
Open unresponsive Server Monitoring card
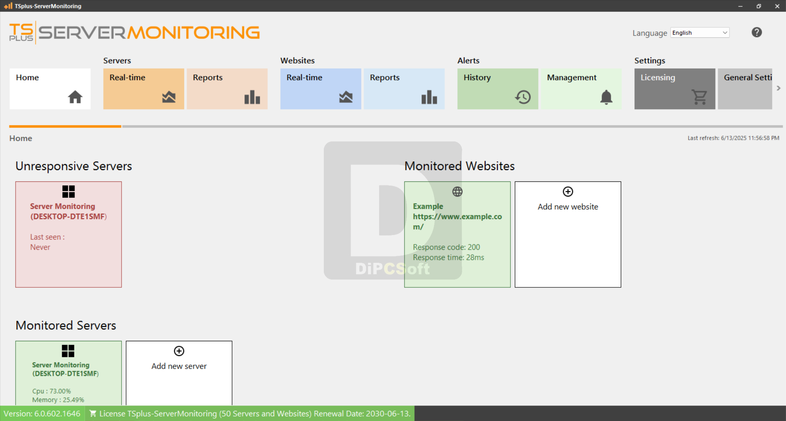[x=68, y=235]
